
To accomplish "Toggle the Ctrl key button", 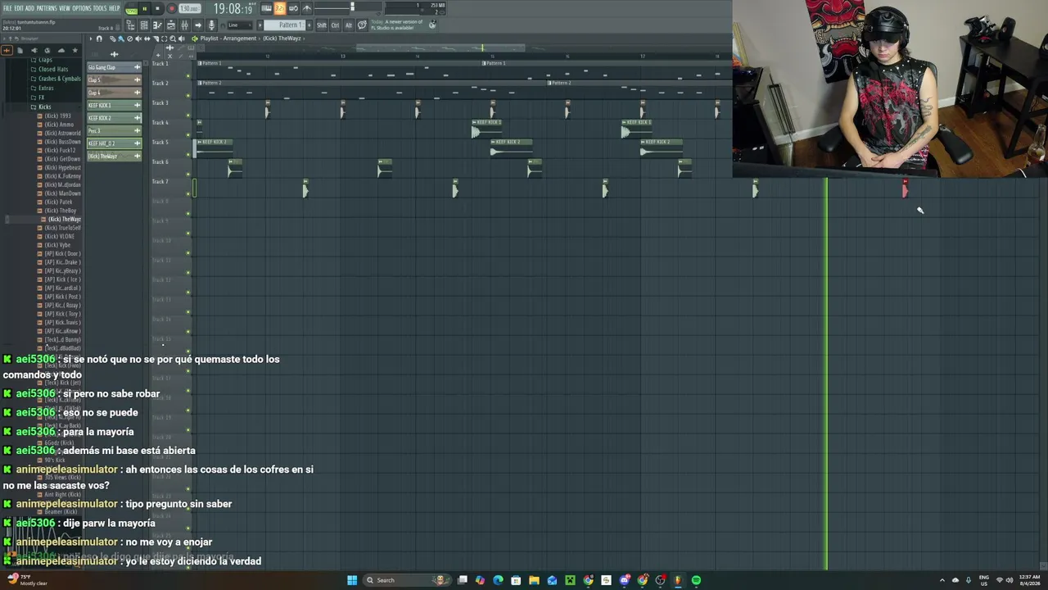I will [335, 25].
